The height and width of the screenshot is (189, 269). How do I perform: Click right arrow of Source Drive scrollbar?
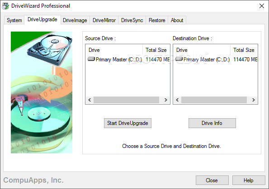166,100
